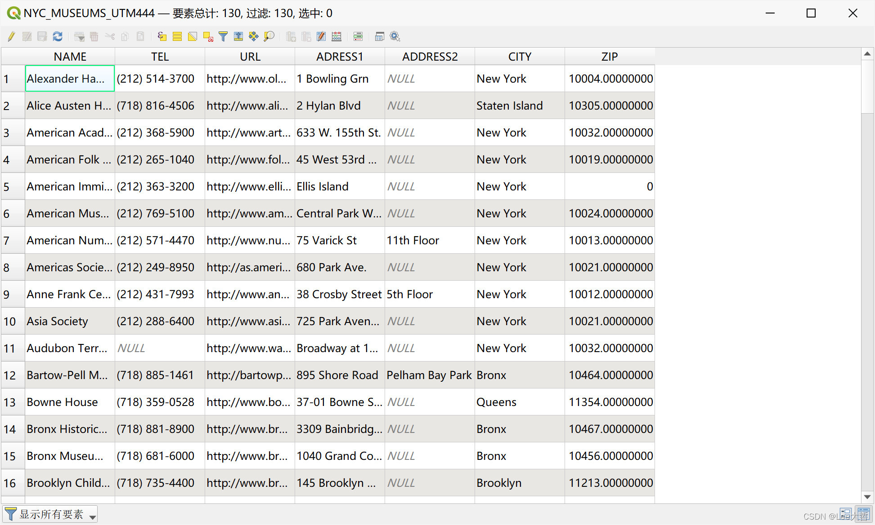Click the actions gear icon

[x=395, y=36]
